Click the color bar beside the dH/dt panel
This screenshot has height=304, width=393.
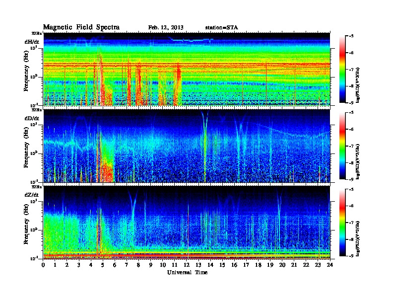click(x=342, y=69)
